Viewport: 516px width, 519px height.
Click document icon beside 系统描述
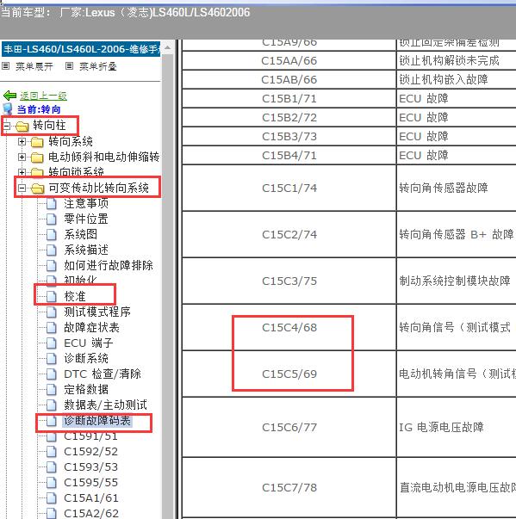coord(52,250)
